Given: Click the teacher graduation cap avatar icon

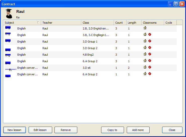Looking at the screenshot, I should [9, 14].
